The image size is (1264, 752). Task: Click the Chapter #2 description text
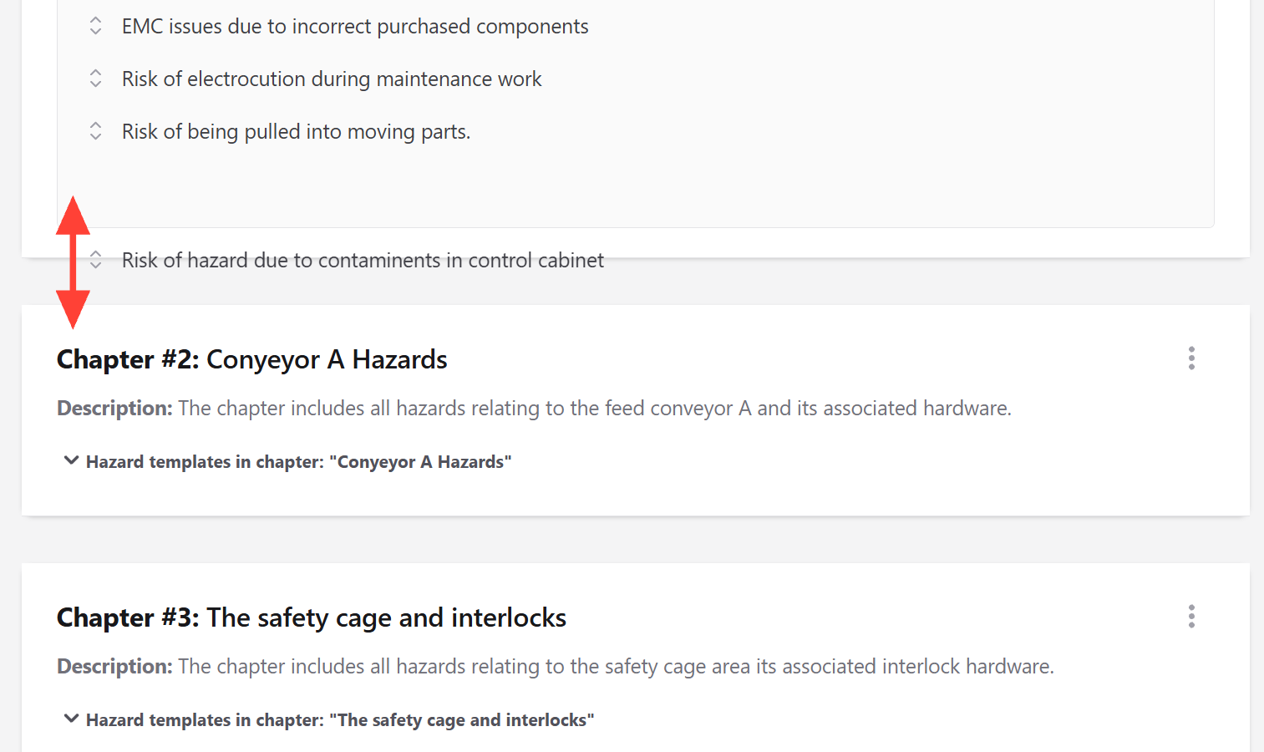pyautogui.click(x=534, y=409)
